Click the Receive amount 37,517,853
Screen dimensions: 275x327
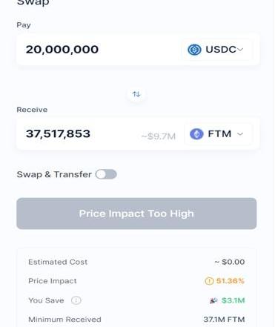point(58,133)
